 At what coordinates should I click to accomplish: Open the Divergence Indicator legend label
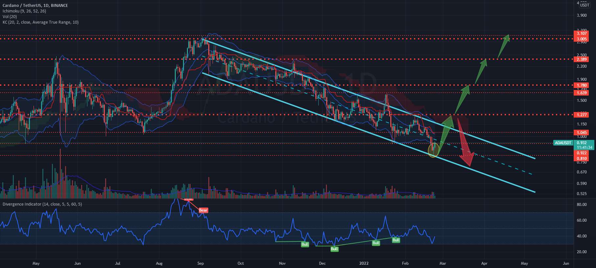coord(42,204)
